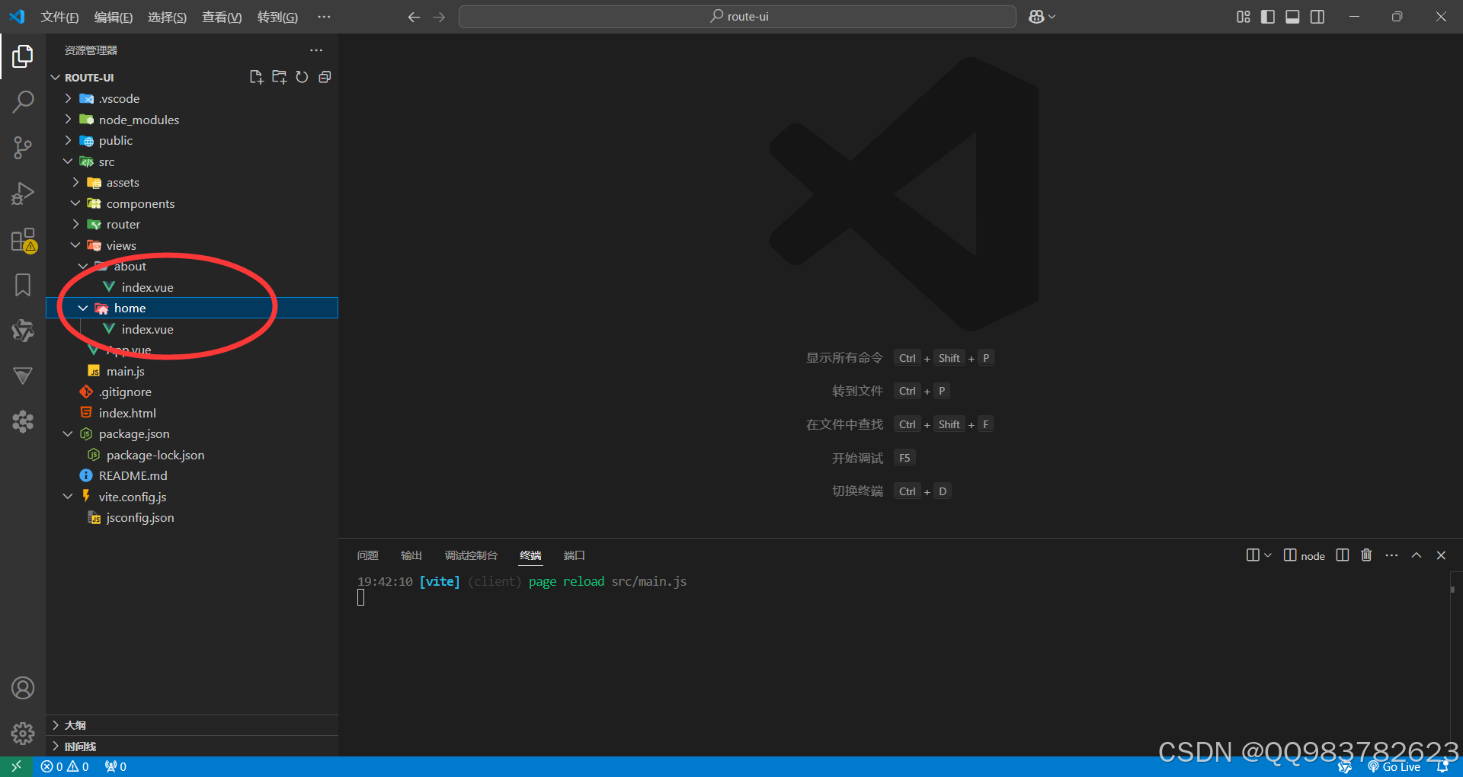
Task: Switch to the 调试控制台 tab
Action: point(471,555)
